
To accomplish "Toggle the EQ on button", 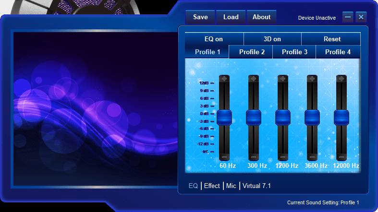I will coord(214,39).
